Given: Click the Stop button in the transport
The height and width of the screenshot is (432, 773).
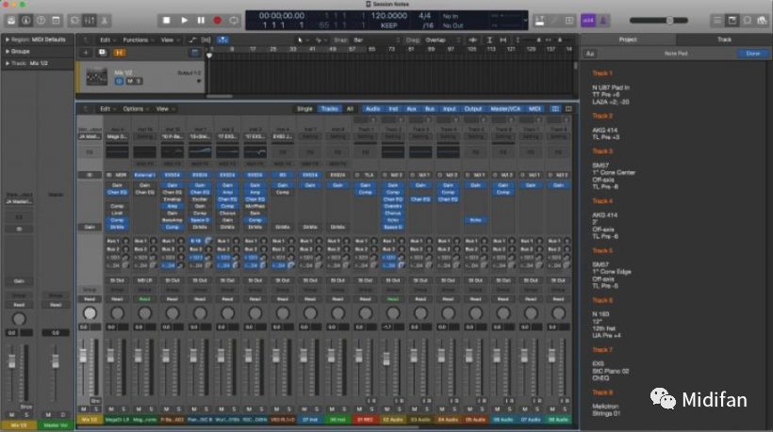Looking at the screenshot, I should point(167,20).
